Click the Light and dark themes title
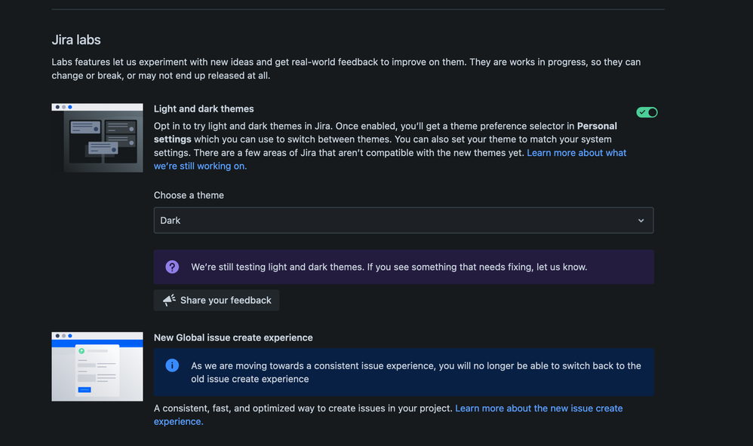 (x=204, y=108)
